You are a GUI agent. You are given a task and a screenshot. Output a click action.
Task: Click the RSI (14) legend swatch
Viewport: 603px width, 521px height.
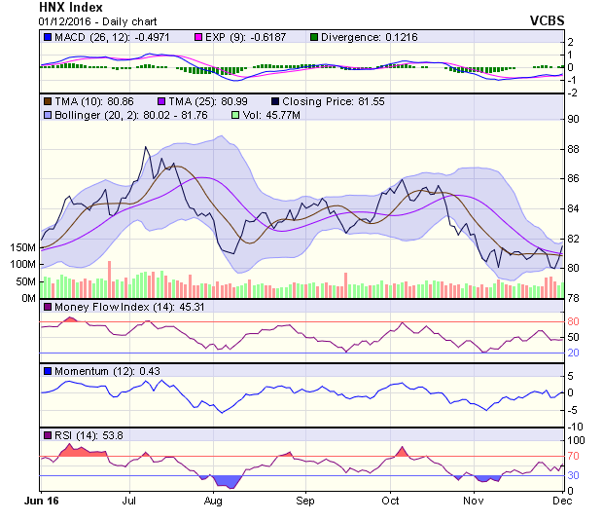click(47, 434)
